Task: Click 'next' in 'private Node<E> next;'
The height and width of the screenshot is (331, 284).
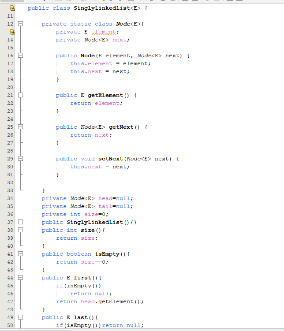Action: pyautogui.click(x=120, y=40)
